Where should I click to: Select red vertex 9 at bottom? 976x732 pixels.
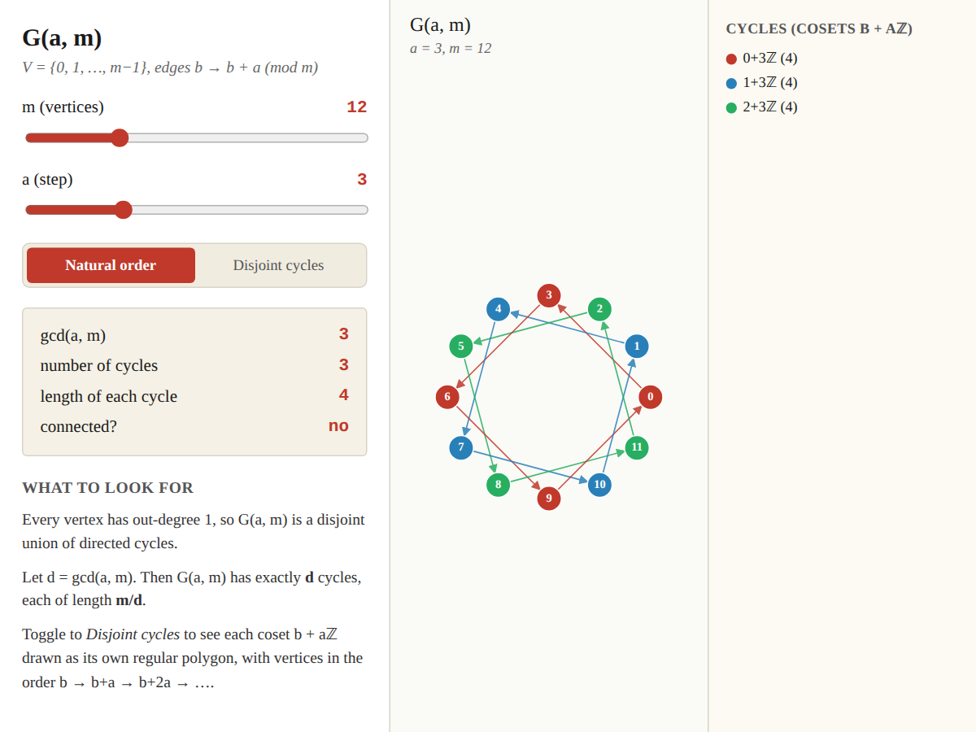click(x=549, y=499)
